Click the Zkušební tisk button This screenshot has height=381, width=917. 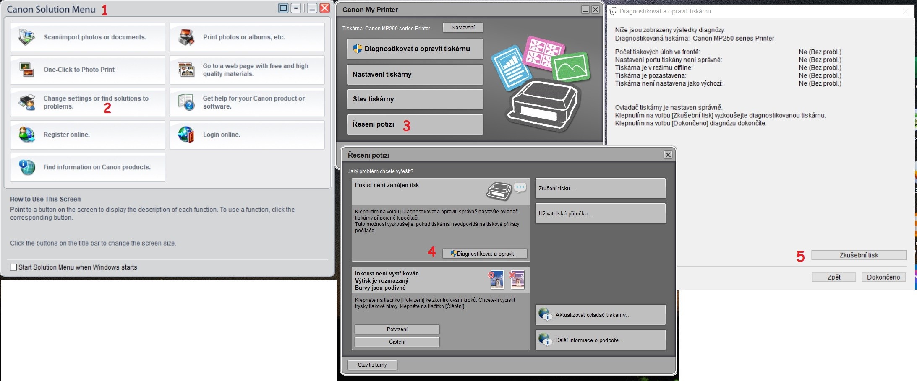859,255
